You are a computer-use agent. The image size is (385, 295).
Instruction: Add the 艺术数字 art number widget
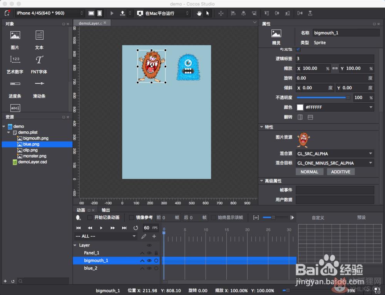click(15, 64)
